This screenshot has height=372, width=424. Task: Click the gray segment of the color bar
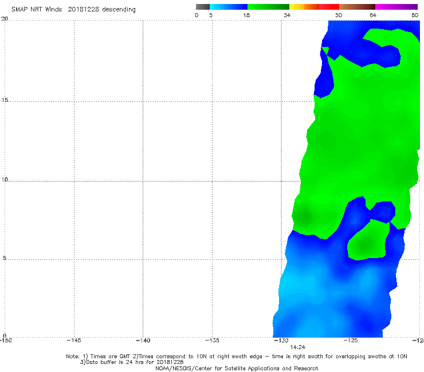[x=202, y=7]
